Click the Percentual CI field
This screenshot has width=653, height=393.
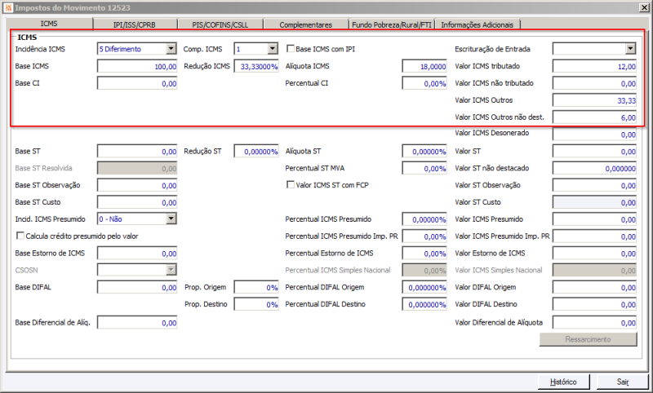pyautogui.click(x=424, y=83)
